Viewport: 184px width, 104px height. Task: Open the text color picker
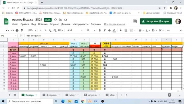pos(114,30)
